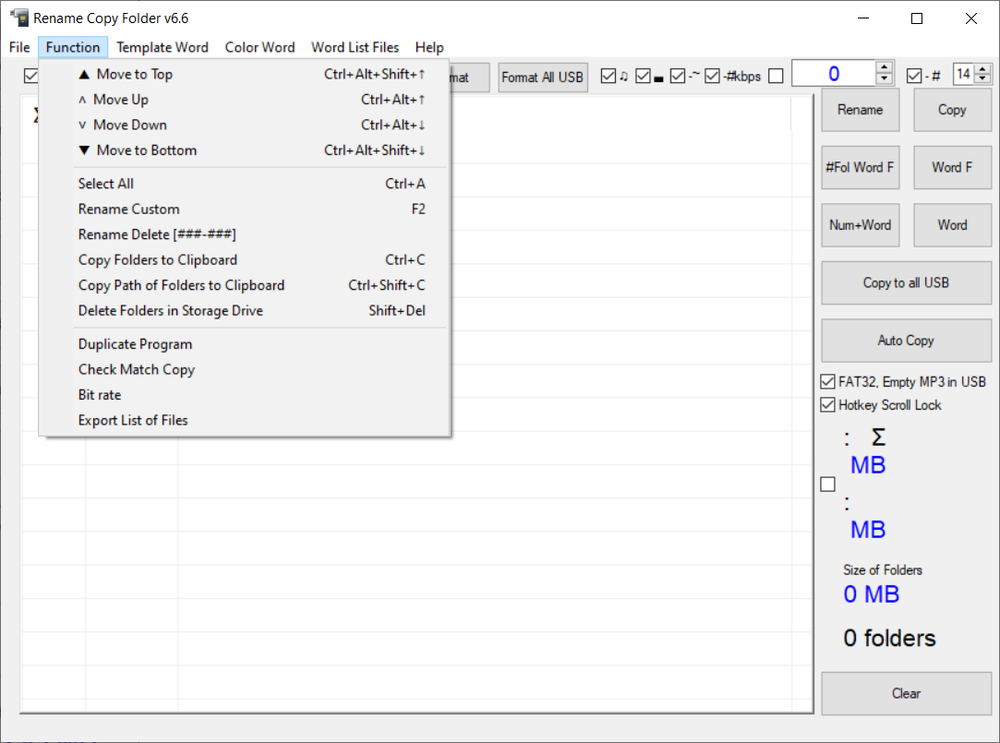Toggle Hotkey Scroll Lock checkbox

pyautogui.click(x=828, y=405)
